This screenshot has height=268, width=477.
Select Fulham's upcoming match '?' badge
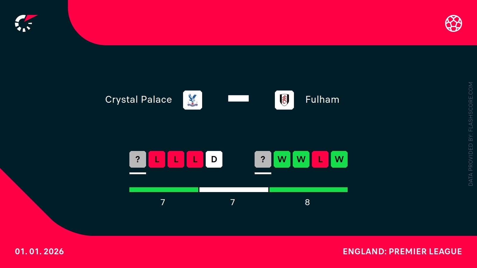click(x=263, y=159)
